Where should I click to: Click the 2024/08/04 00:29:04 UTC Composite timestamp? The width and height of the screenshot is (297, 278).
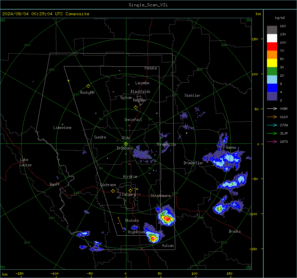click(x=46, y=14)
